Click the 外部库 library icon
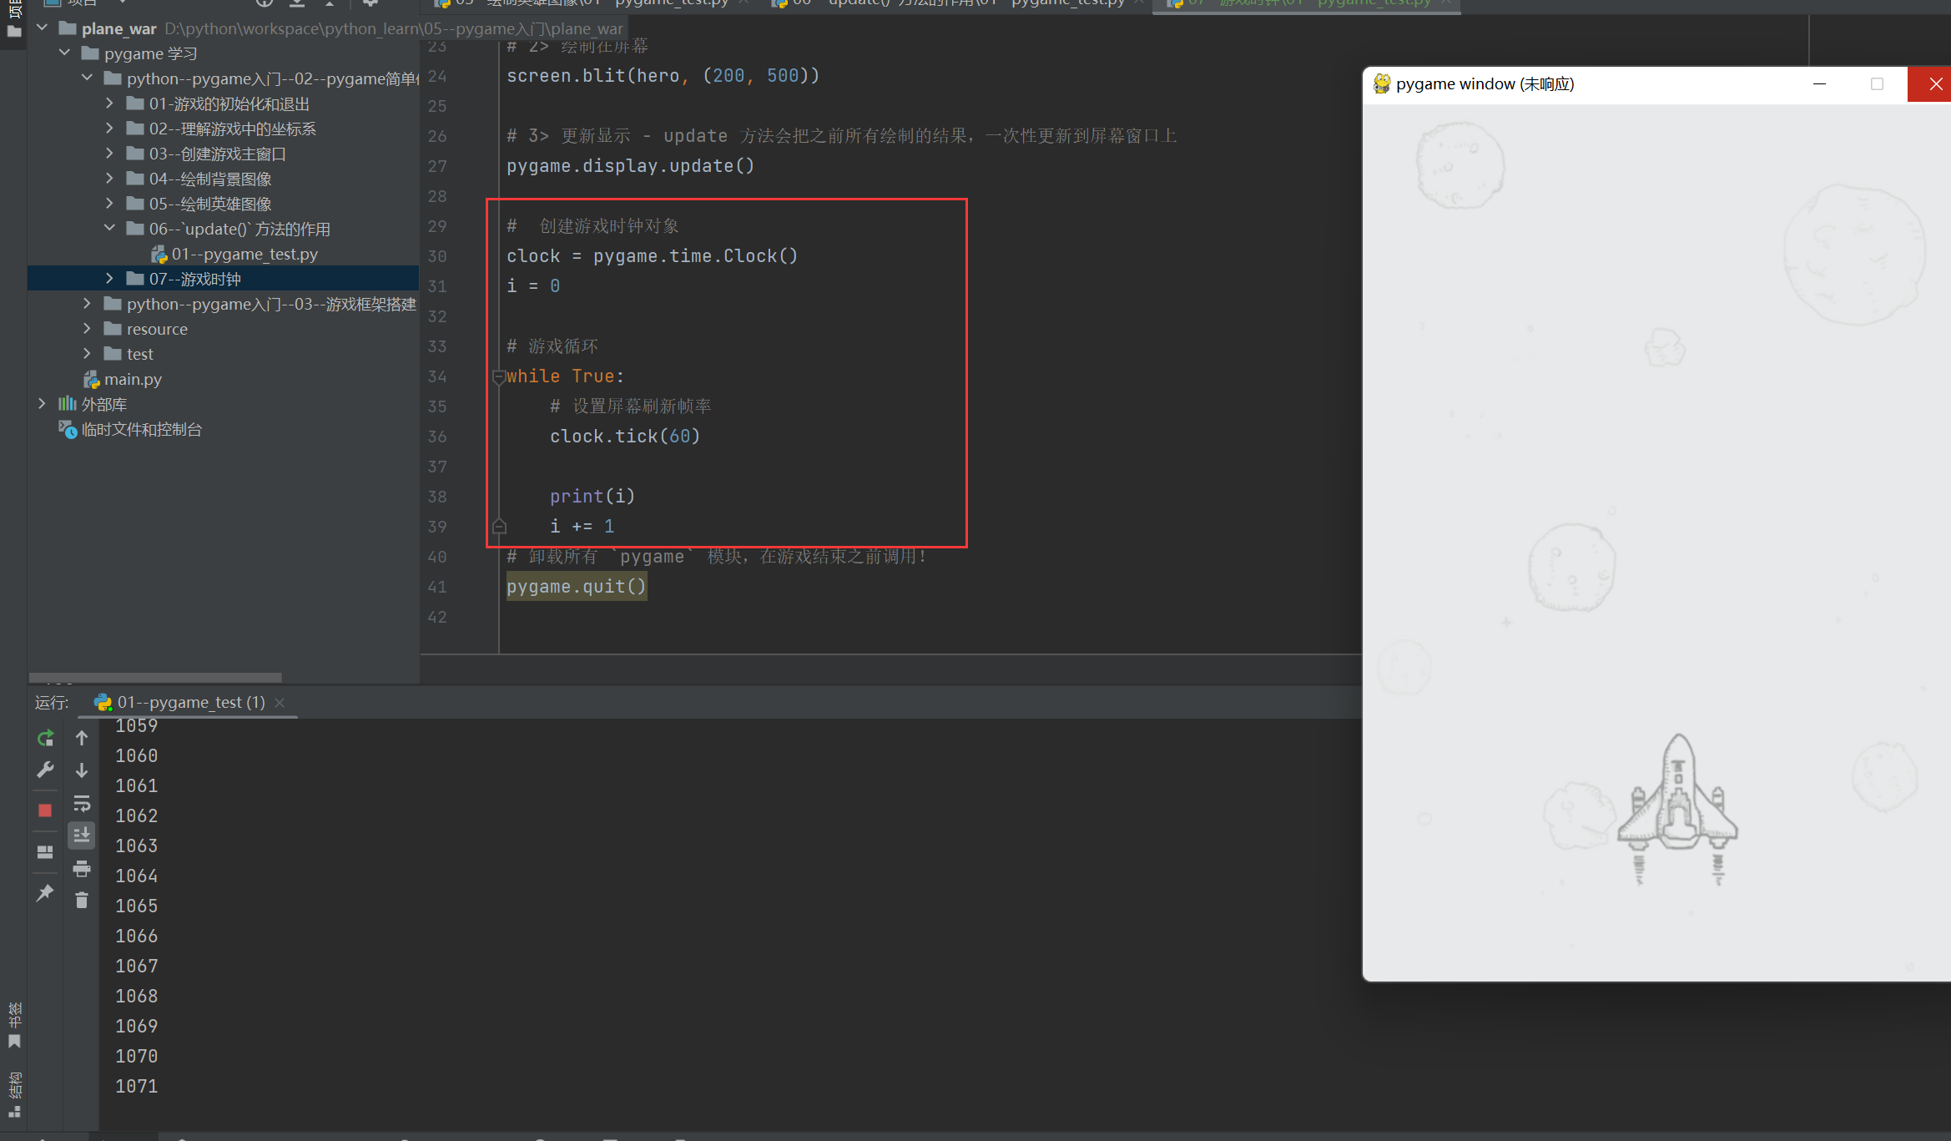The width and height of the screenshot is (1951, 1141). [x=67, y=404]
